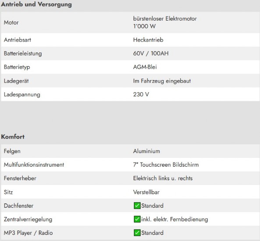Click the inkl. elektr. Fernbedienung text
260x241 pixels.
coord(175,220)
